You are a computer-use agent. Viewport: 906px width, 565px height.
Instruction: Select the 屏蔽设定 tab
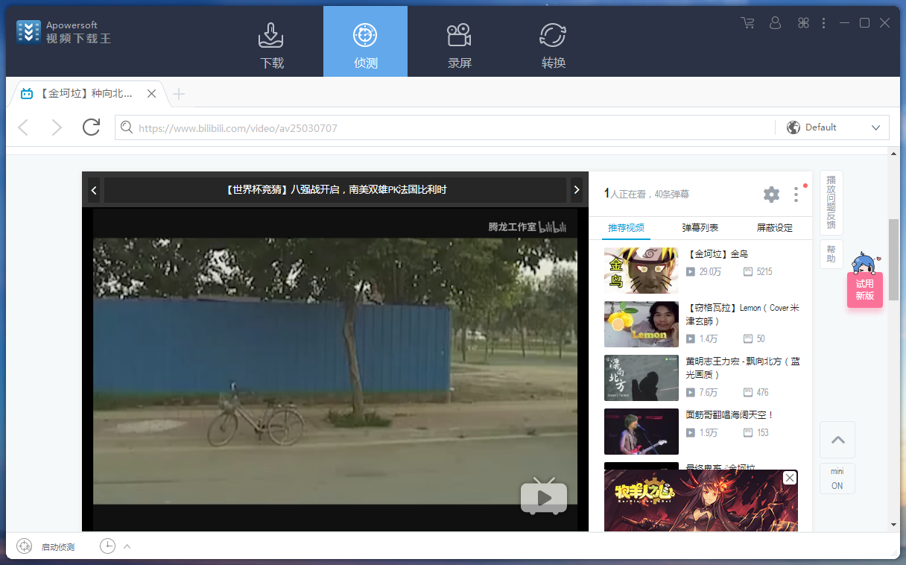[774, 228]
